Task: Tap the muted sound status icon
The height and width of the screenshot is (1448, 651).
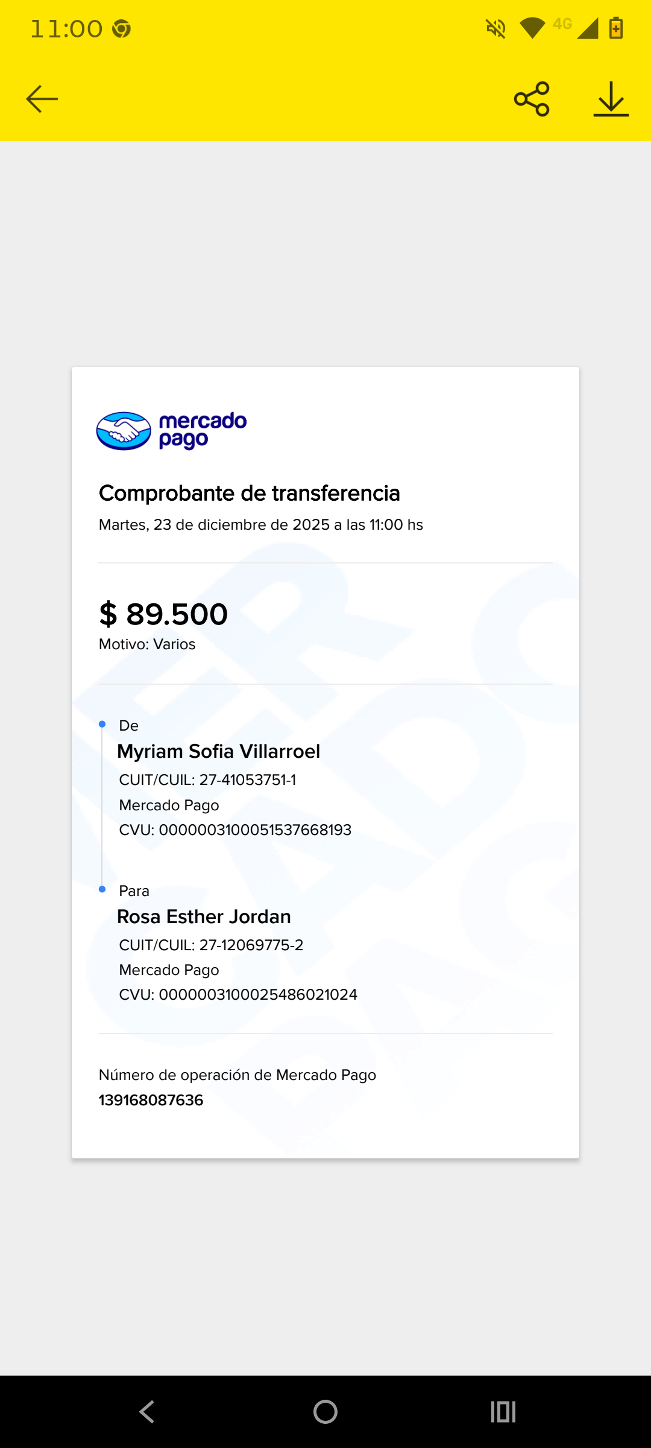Action: pyautogui.click(x=495, y=28)
